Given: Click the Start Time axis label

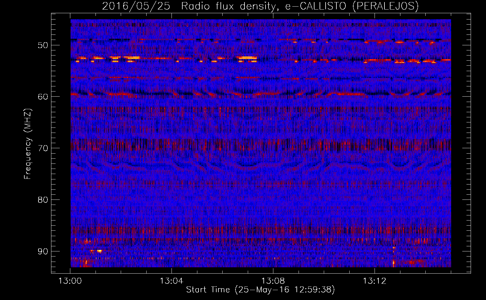Looking at the screenshot, I should click(260, 289).
